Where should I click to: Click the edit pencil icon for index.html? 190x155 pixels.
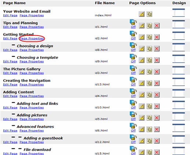[x=142, y=14]
